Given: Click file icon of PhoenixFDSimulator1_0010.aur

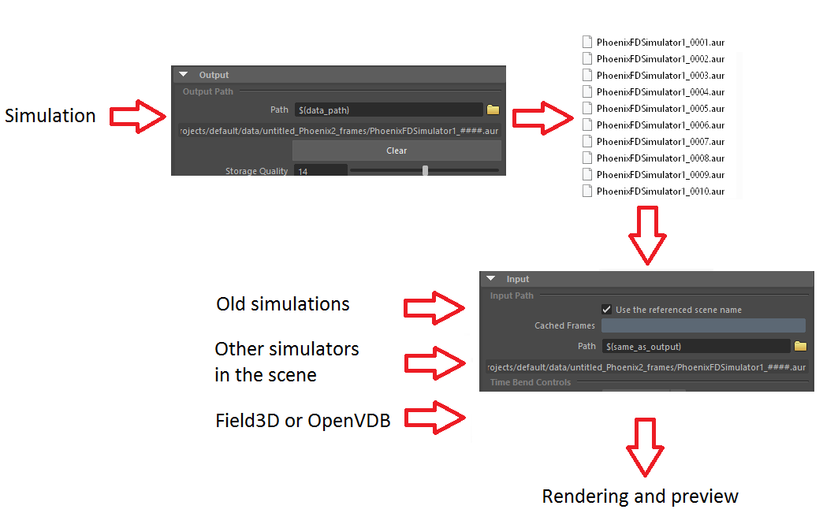Looking at the screenshot, I should coord(587,191).
